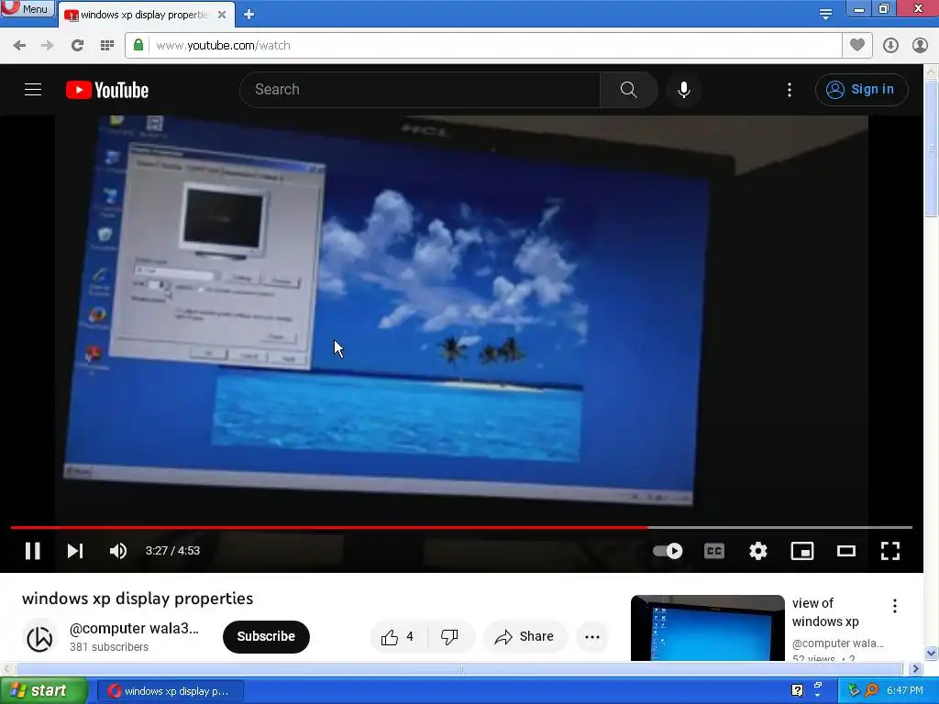Like the video
This screenshot has width=939, height=704.
point(397,636)
